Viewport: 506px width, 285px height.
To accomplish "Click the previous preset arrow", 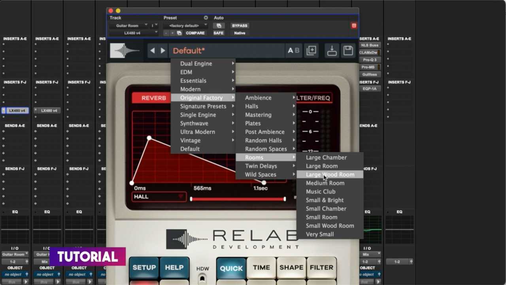I will 153,50.
